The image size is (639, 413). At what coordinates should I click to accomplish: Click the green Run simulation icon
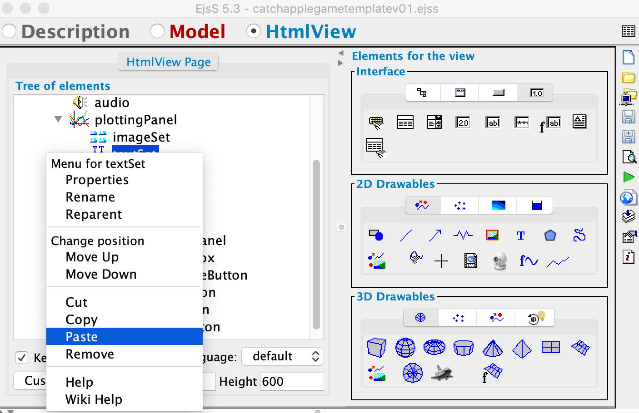(x=629, y=177)
